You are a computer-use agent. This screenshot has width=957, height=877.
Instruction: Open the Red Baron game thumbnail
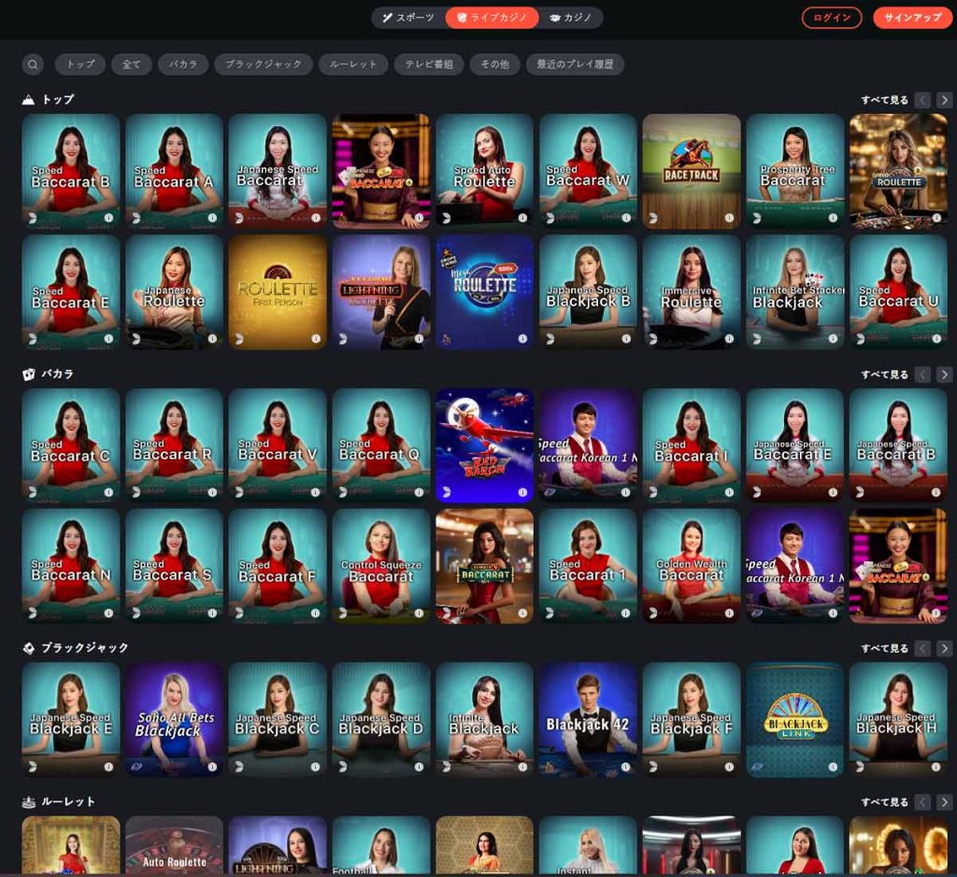coord(484,446)
